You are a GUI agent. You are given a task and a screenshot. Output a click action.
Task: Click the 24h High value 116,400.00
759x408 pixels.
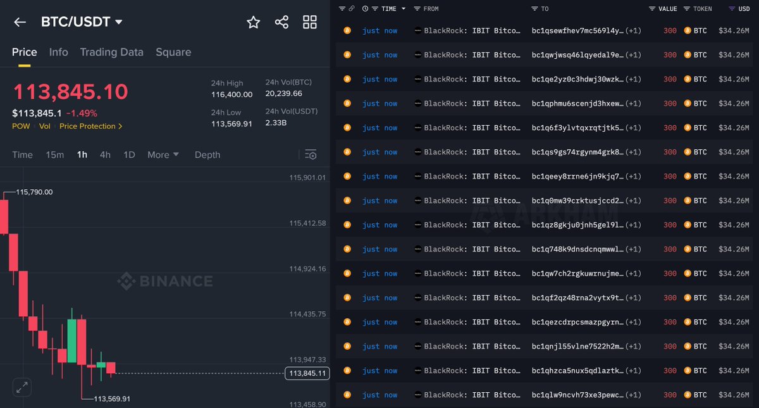click(x=231, y=94)
